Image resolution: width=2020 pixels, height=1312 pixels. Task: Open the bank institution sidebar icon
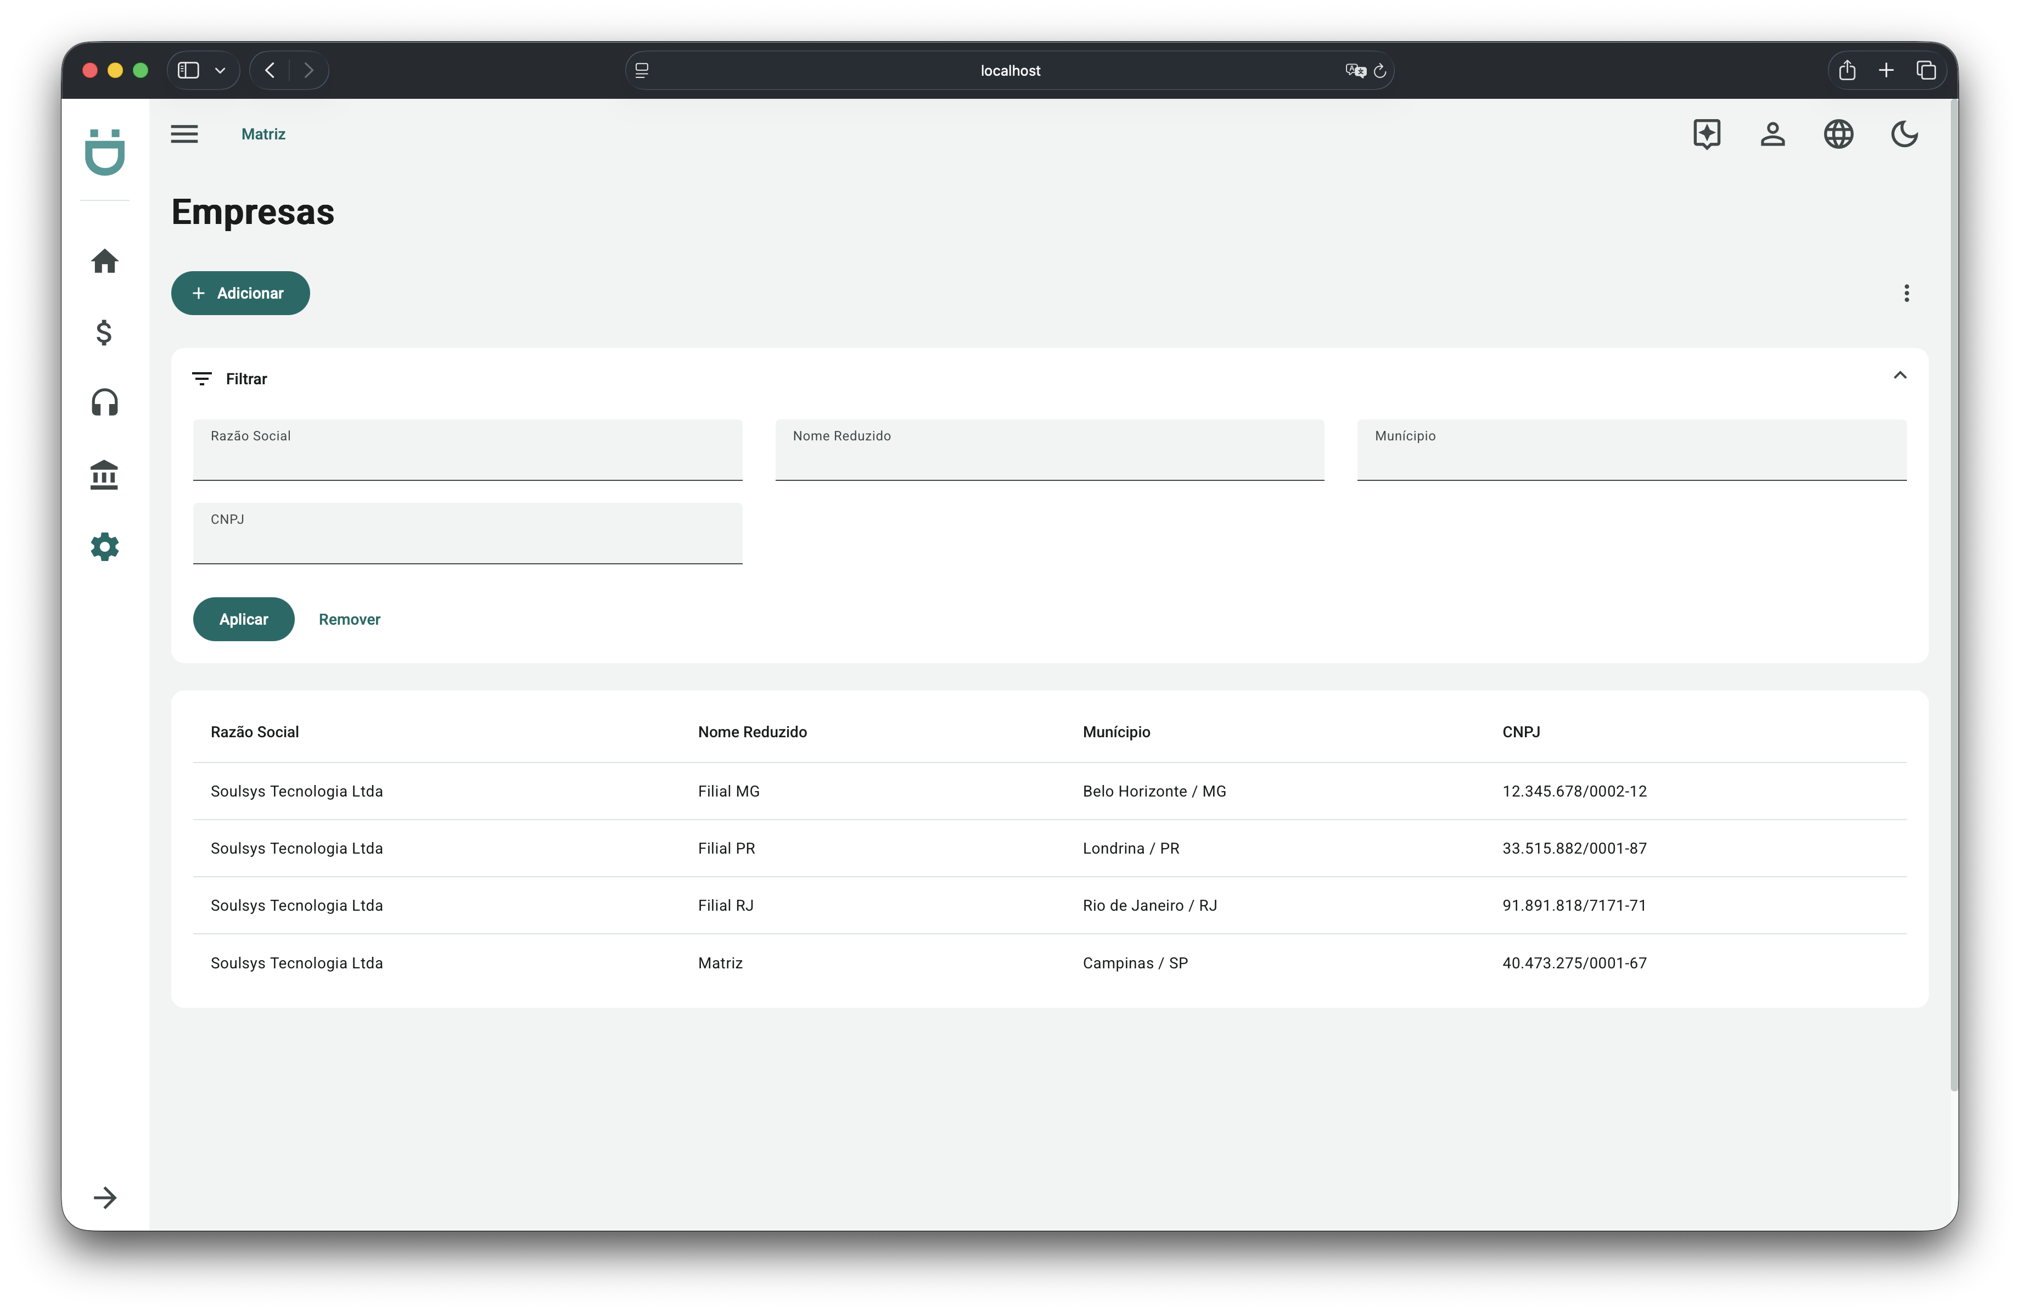[x=104, y=474]
